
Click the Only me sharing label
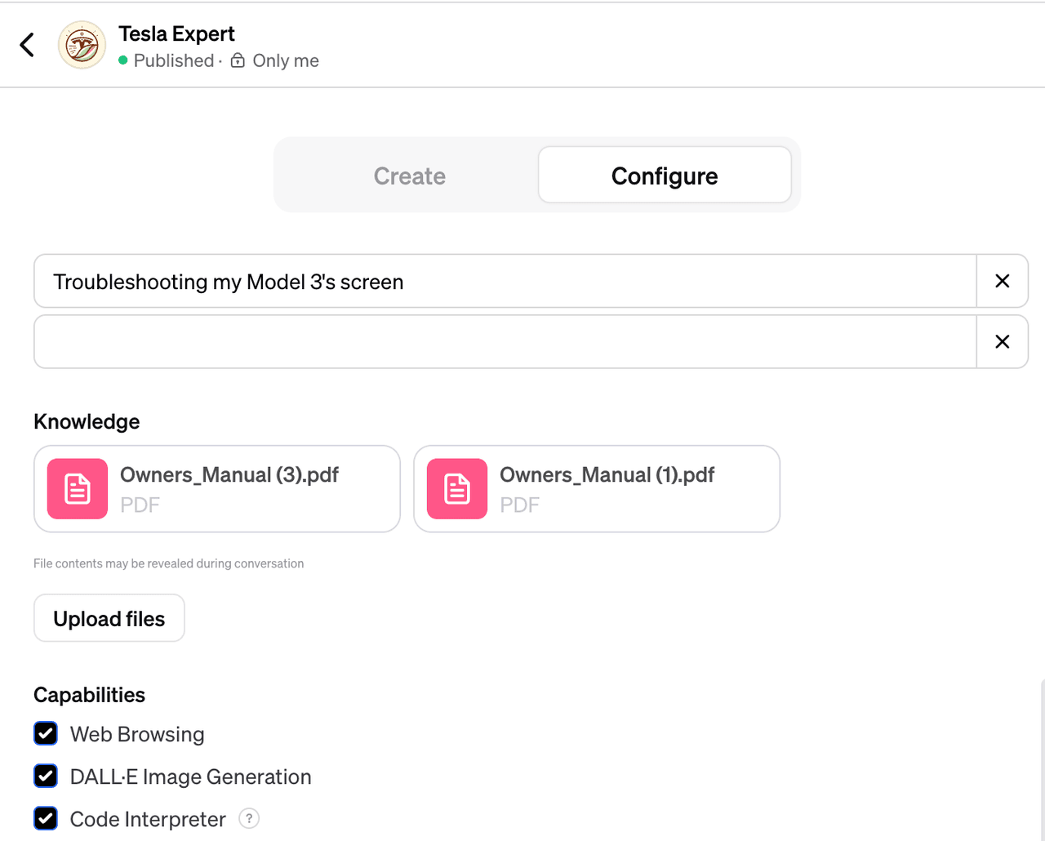[286, 60]
